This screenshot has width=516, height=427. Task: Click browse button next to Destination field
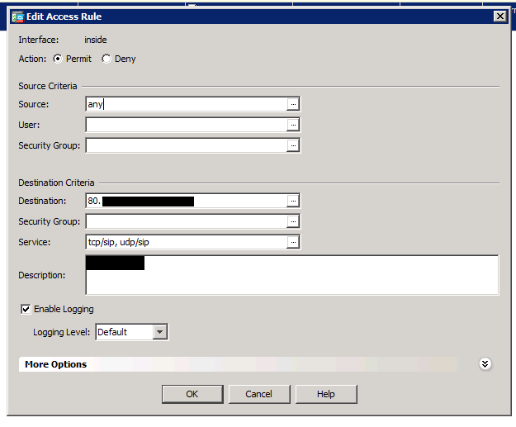tap(292, 201)
